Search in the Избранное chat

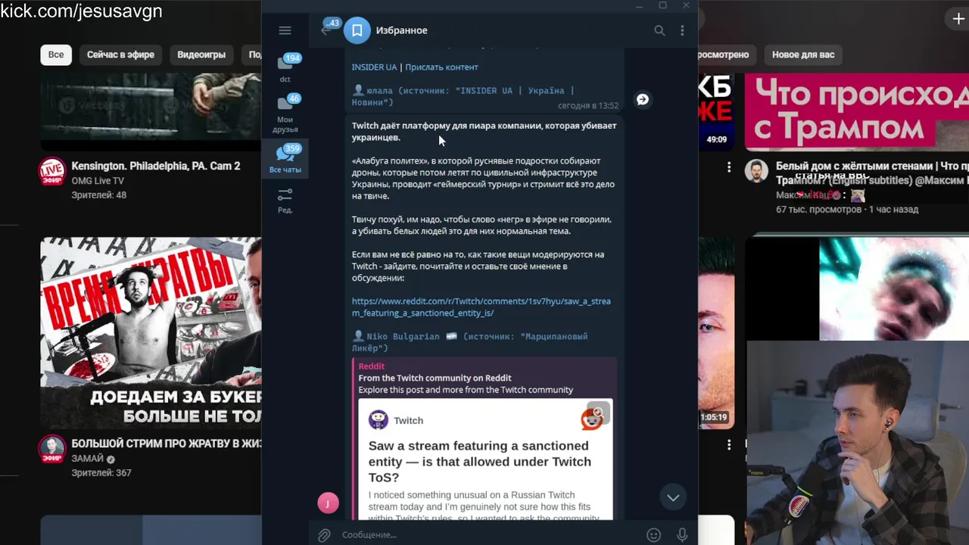pos(659,30)
